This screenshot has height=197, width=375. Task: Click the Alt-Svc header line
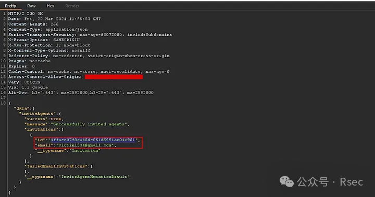[81, 93]
